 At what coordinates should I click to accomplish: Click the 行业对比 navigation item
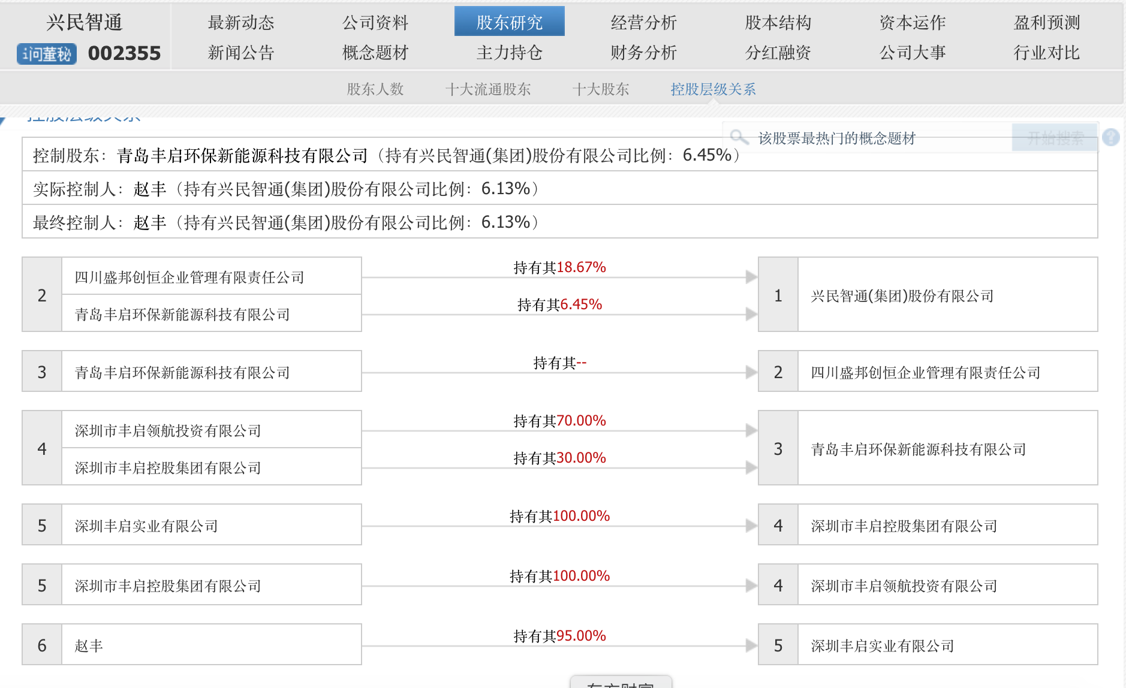1046,53
